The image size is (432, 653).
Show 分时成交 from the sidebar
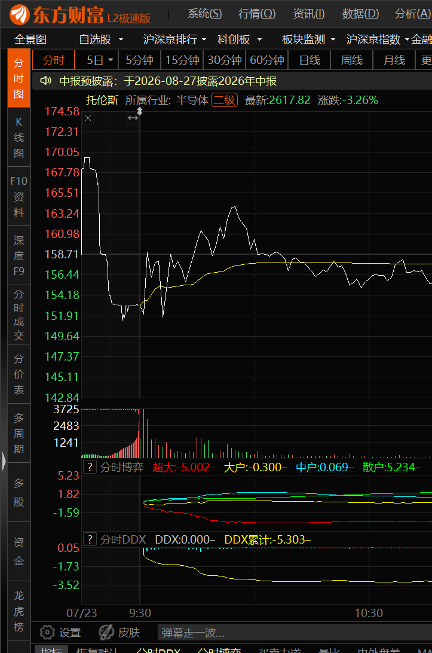[19, 315]
